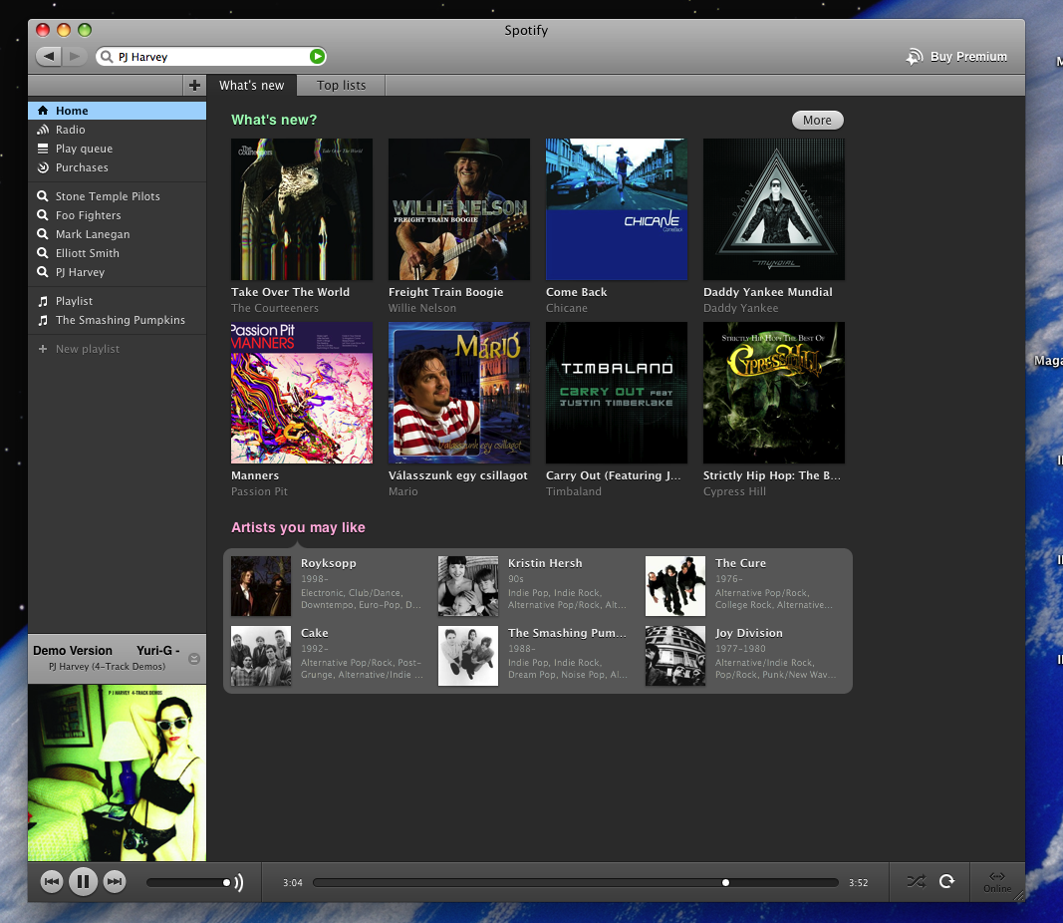
Task: Click the Manners album title
Action: (255, 475)
